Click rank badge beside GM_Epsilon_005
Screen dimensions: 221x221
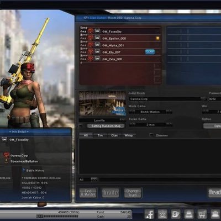click(x=97, y=38)
